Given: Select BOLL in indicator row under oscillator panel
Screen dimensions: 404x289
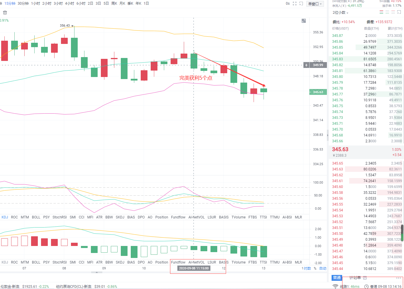Looking at the screenshot, I should point(36,217).
